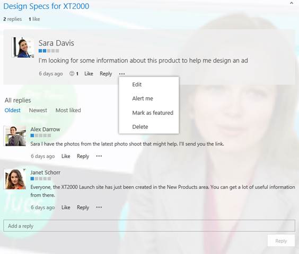The width and height of the screenshot is (299, 254).
Task: Reply to Alex Darrow's comment
Action: pyautogui.click(x=83, y=156)
